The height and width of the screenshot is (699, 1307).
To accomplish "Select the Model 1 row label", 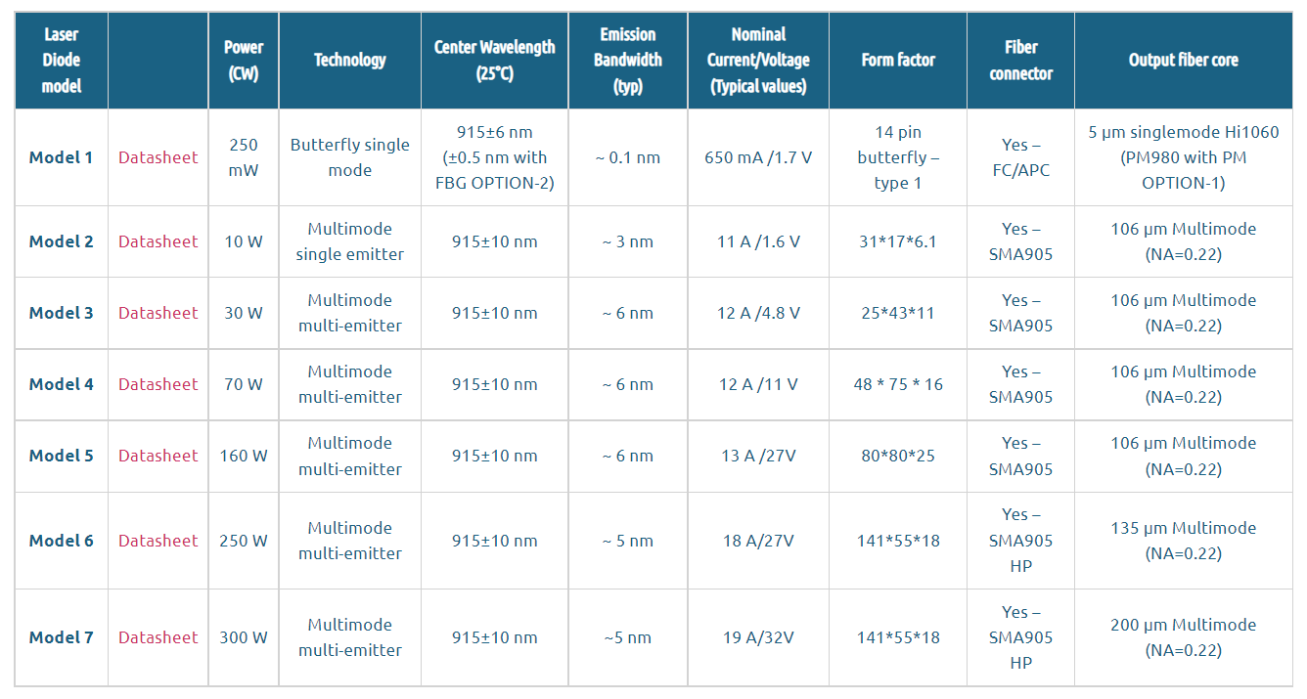I will click(x=62, y=157).
